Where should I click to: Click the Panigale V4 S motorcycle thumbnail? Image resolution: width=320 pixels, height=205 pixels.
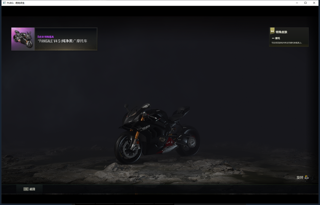[23, 39]
